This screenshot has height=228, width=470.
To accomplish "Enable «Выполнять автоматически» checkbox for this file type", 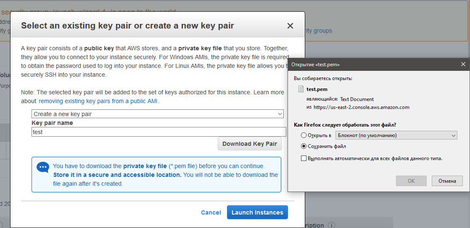I will [304, 158].
